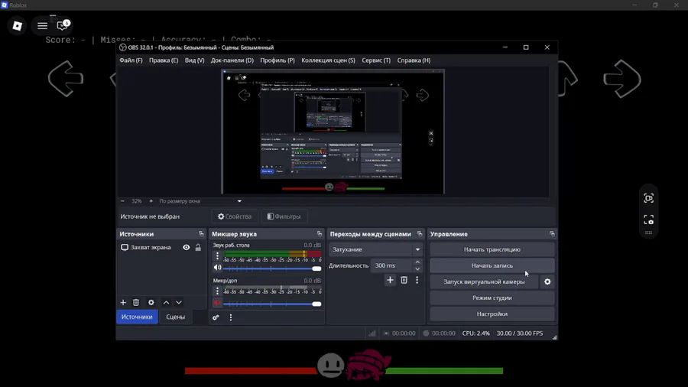Click far-right arrow note in Roblox
This screenshot has width=688, height=387.
point(622,79)
